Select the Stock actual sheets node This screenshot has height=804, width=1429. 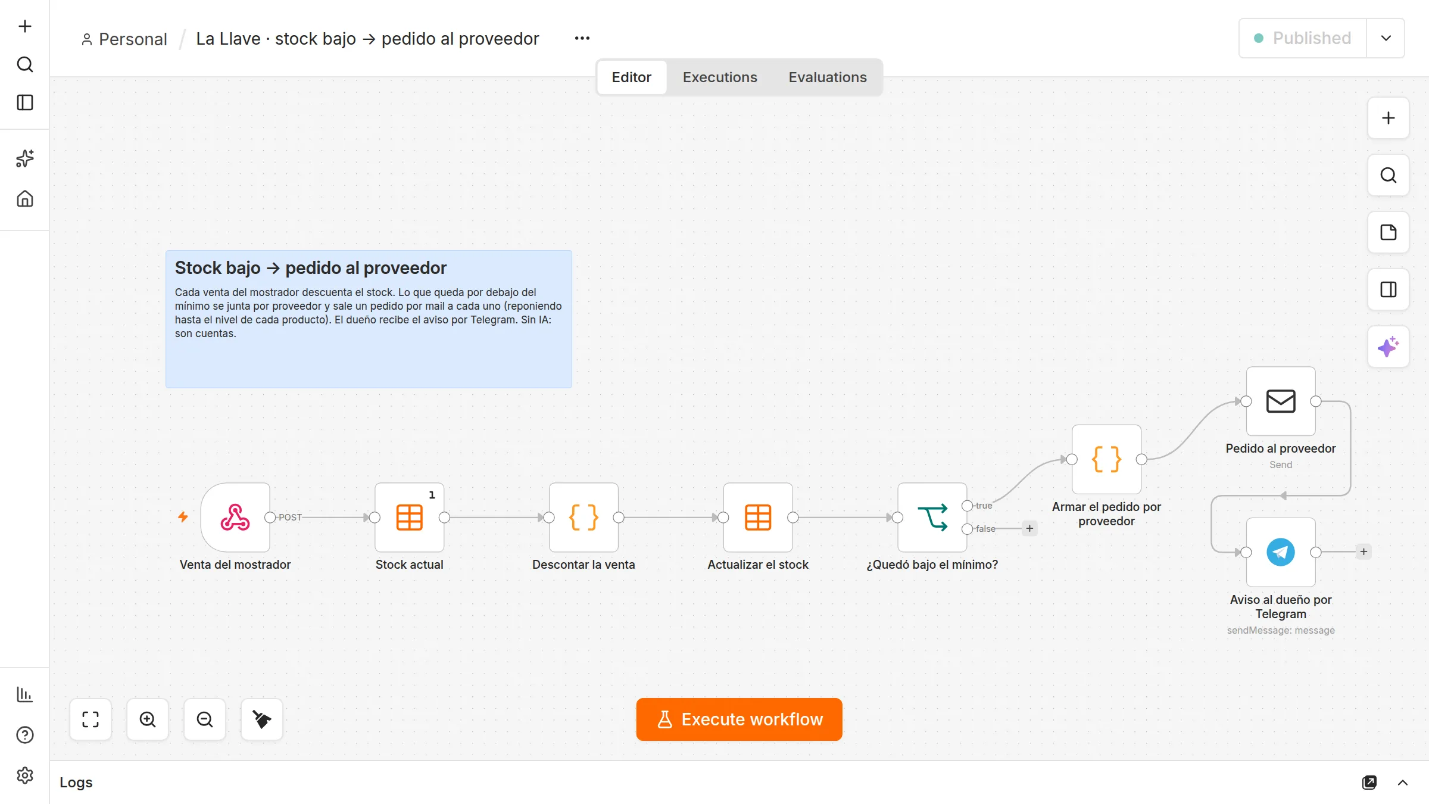tap(409, 517)
